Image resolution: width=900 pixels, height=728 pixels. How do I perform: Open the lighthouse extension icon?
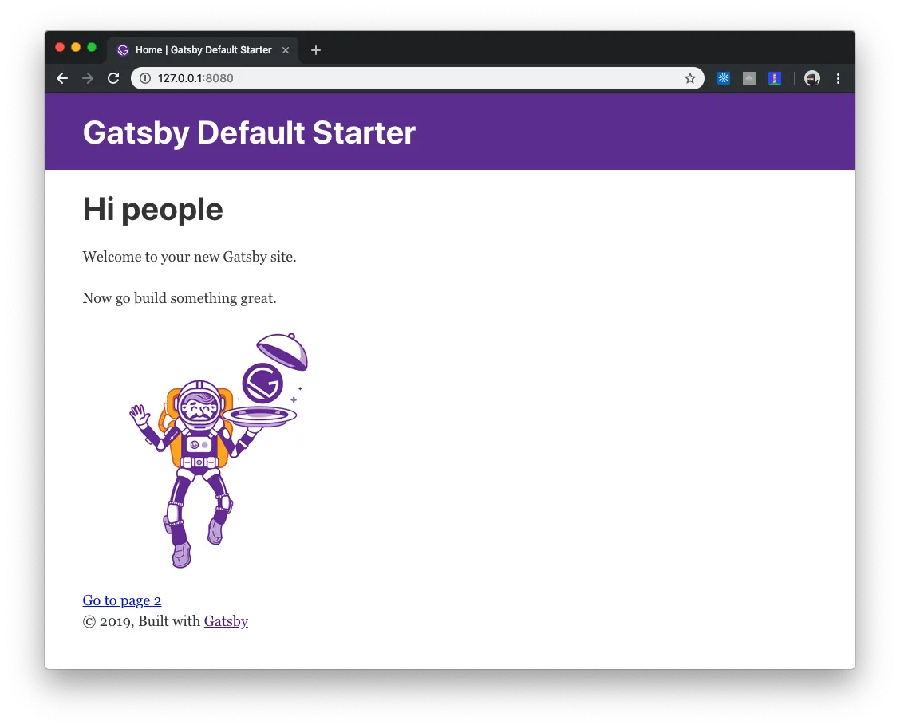[x=775, y=78]
